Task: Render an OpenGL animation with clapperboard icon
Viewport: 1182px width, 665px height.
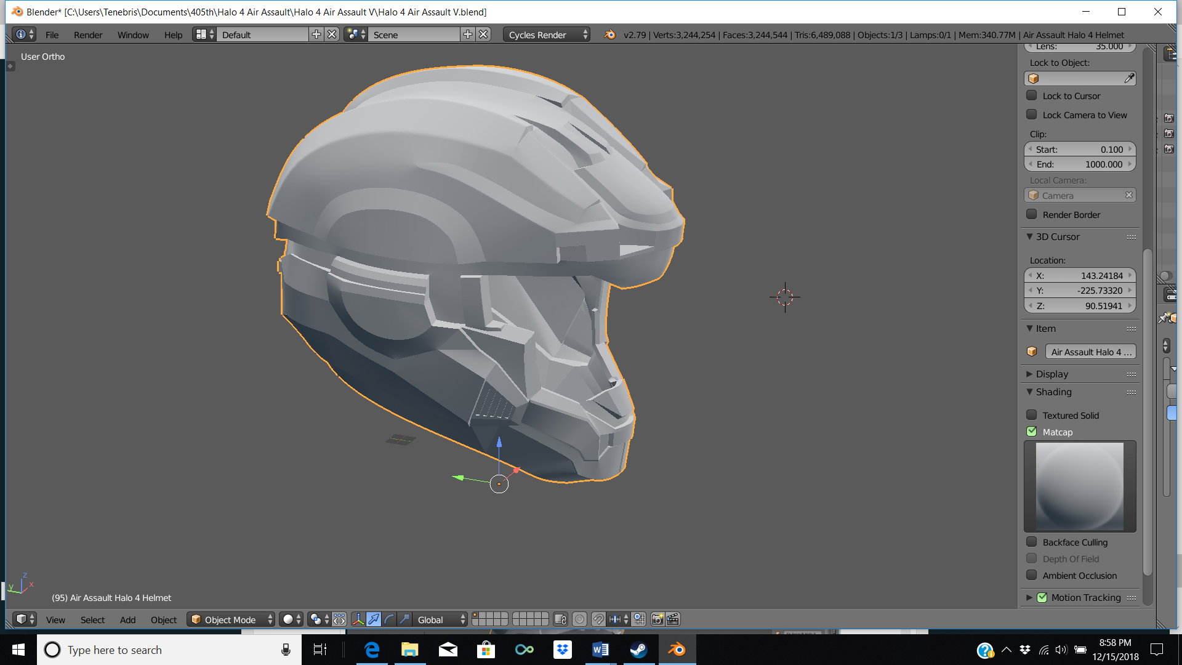Action: coord(673,619)
